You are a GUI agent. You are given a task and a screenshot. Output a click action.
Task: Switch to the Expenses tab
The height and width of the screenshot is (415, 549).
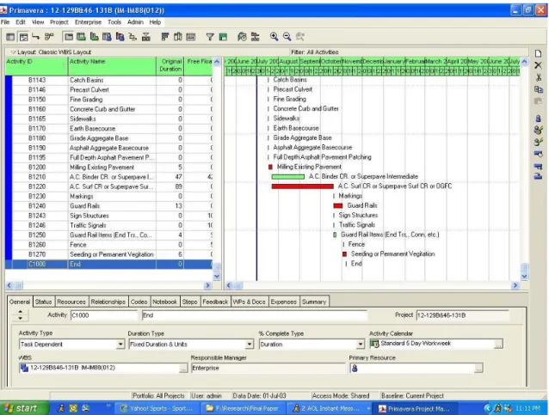click(x=284, y=302)
